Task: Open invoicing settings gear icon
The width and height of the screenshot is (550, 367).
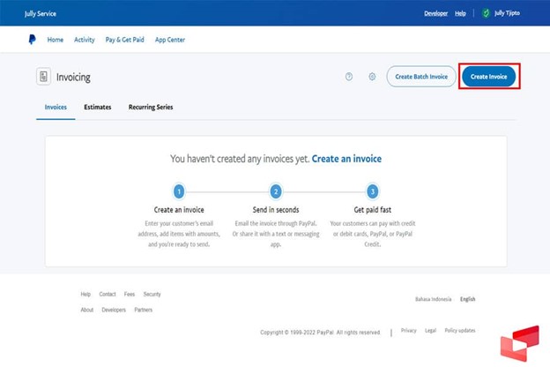Action: click(x=372, y=77)
